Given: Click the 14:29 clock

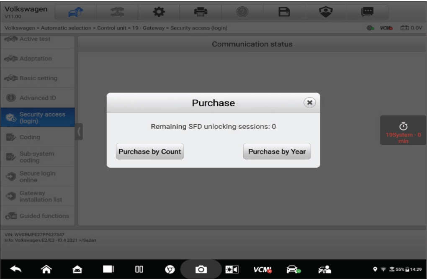Looking at the screenshot, I should (x=416, y=269).
